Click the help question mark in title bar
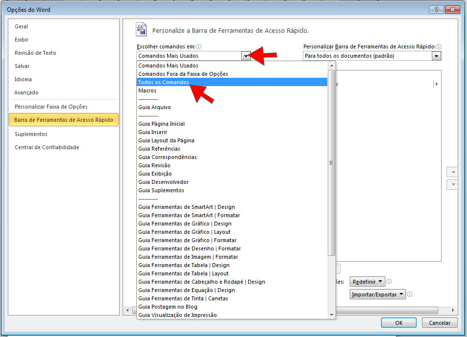The width and height of the screenshot is (467, 337). pyautogui.click(x=436, y=10)
